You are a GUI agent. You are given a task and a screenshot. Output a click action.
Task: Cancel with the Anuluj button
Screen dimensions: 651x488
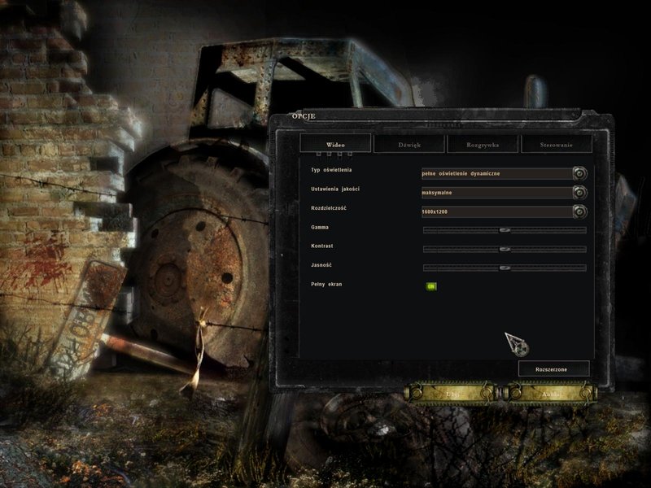coord(551,394)
